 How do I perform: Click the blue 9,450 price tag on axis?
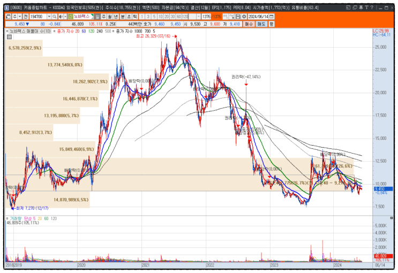(384, 189)
